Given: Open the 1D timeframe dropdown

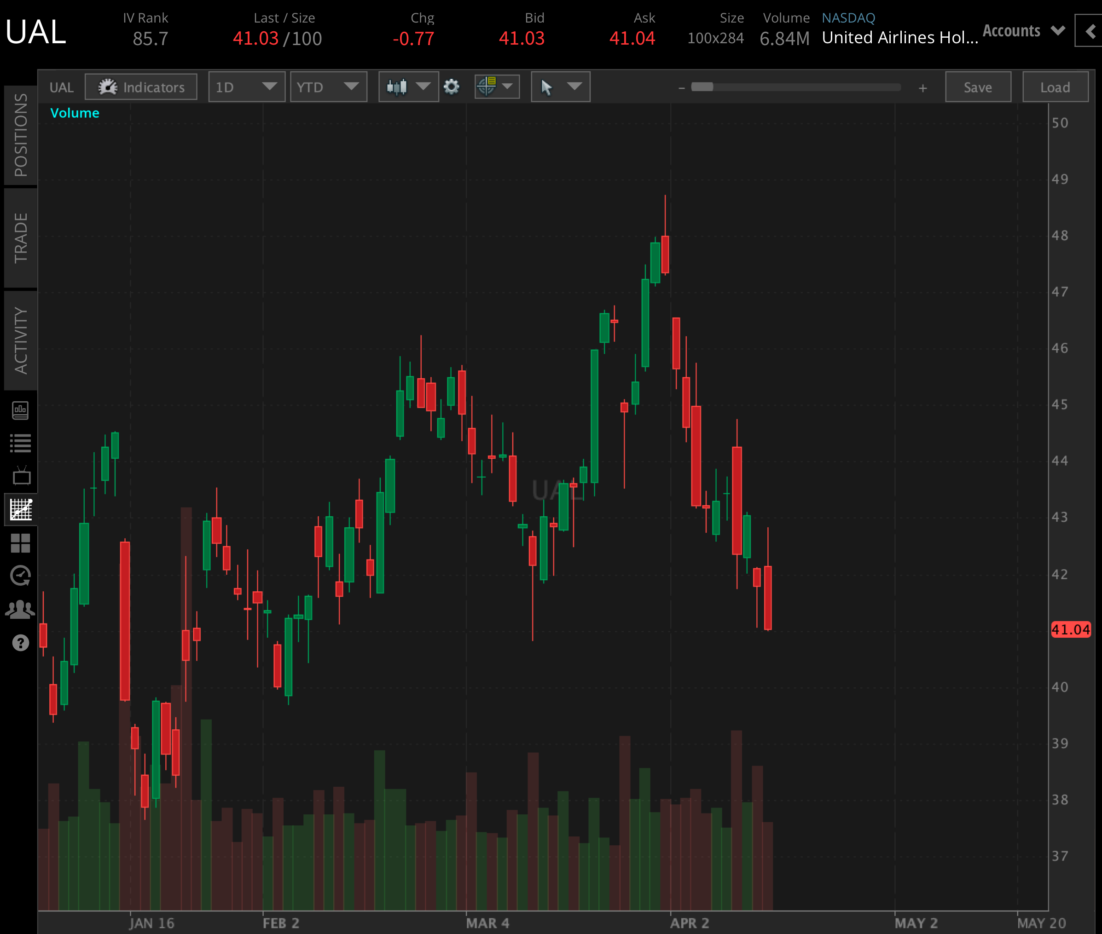Looking at the screenshot, I should click(246, 87).
